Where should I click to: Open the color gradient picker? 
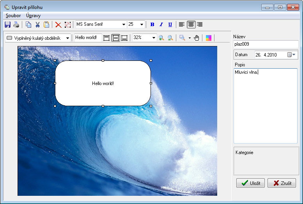pos(209,38)
